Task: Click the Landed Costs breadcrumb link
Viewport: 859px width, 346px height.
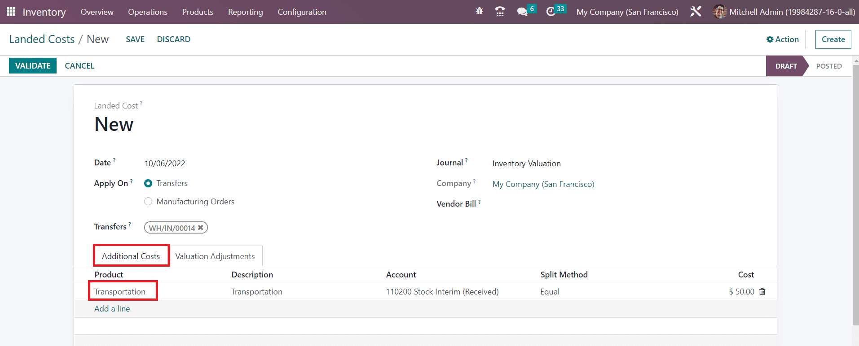Action: (42, 39)
